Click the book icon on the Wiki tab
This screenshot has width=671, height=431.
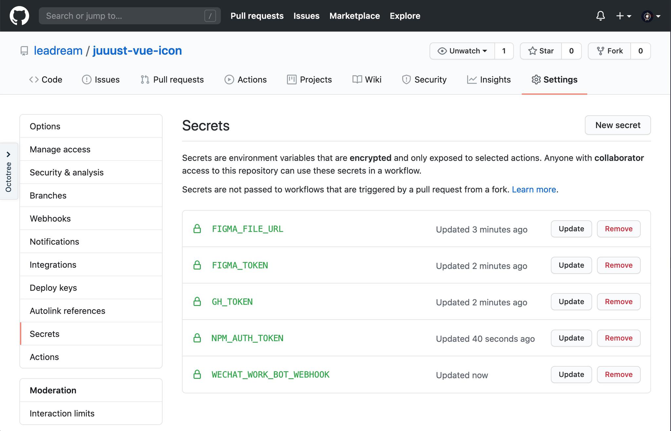(357, 79)
